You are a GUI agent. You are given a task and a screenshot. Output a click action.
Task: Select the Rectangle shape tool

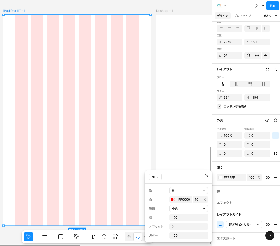tap(61, 237)
